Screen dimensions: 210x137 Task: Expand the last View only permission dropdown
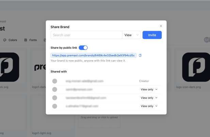[149, 106]
